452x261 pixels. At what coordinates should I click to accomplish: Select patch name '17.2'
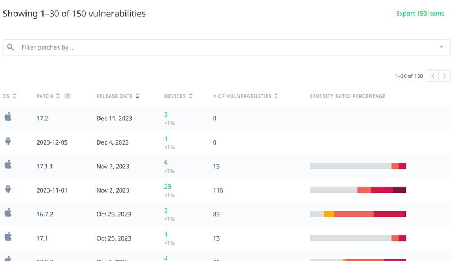[42, 119]
